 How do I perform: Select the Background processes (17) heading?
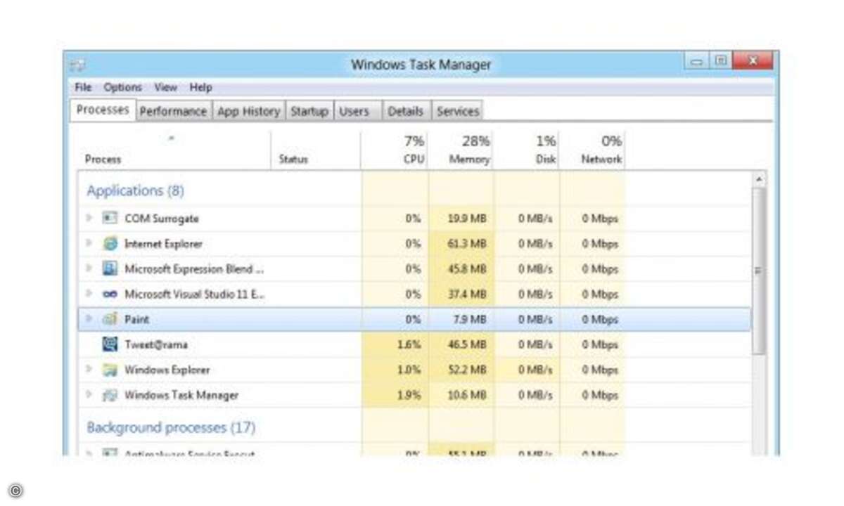pyautogui.click(x=171, y=427)
